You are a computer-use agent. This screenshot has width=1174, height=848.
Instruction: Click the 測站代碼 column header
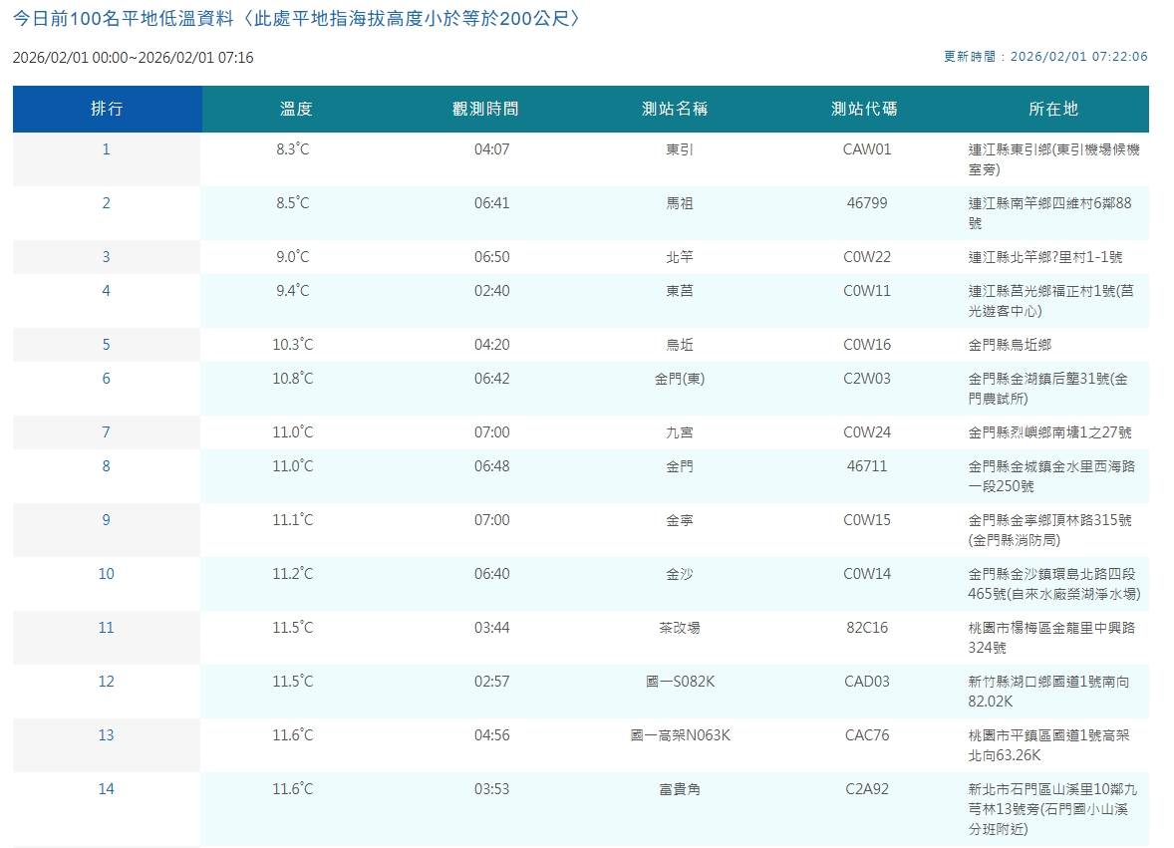tap(865, 110)
